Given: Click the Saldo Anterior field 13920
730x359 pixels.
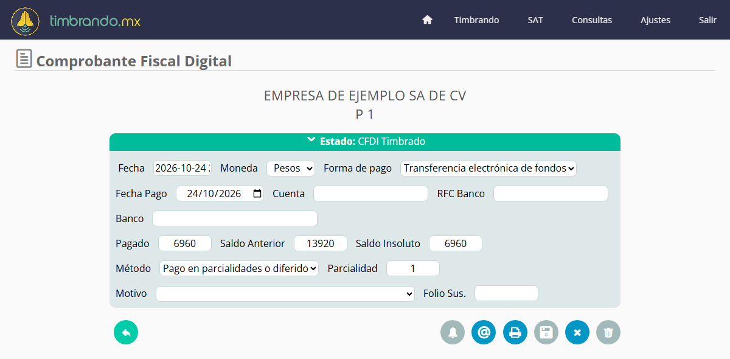Looking at the screenshot, I should tap(321, 243).
